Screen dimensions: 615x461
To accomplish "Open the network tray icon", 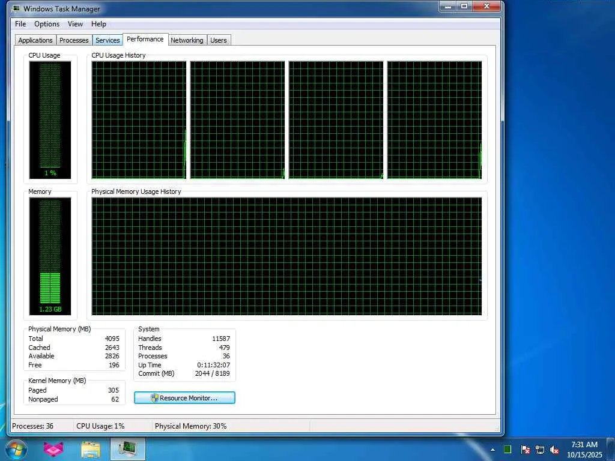I will (540, 450).
